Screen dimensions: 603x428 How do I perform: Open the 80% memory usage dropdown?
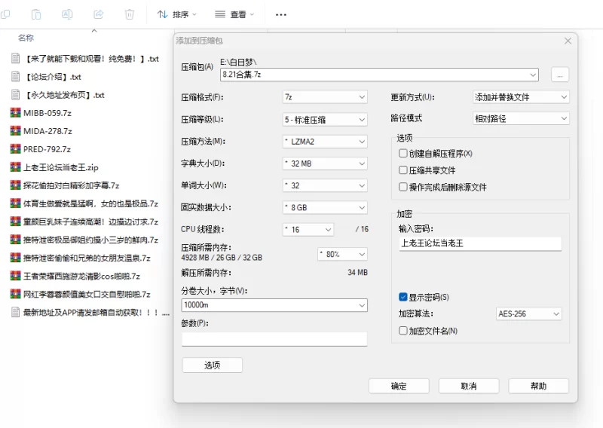tap(342, 254)
